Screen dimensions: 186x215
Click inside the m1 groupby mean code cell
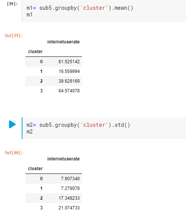104,11
